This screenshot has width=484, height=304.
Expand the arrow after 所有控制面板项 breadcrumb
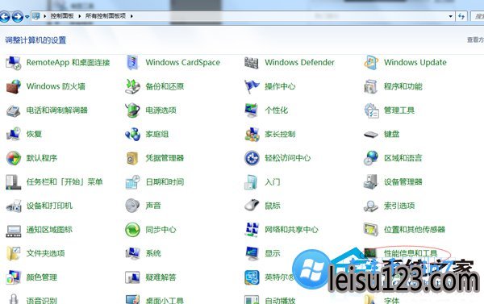(131, 16)
